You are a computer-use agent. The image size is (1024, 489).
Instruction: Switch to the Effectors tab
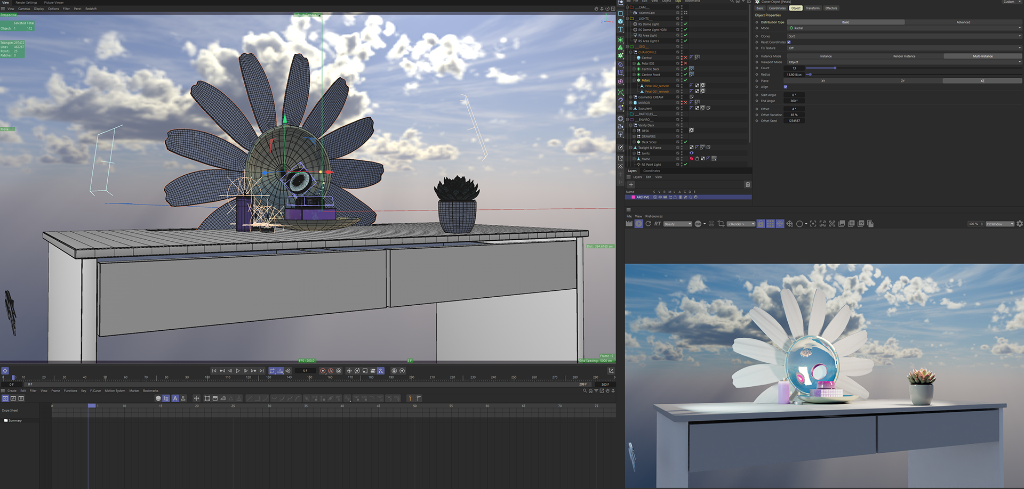(x=831, y=8)
